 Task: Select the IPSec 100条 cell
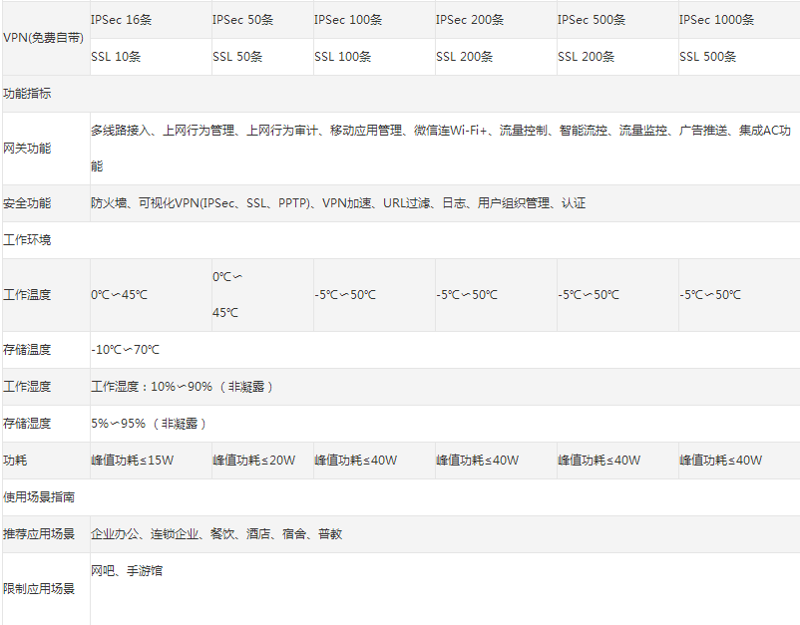[348, 20]
